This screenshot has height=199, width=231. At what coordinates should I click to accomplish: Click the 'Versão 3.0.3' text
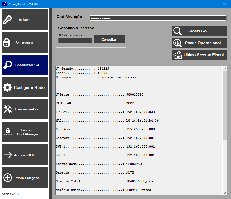tap(10, 194)
